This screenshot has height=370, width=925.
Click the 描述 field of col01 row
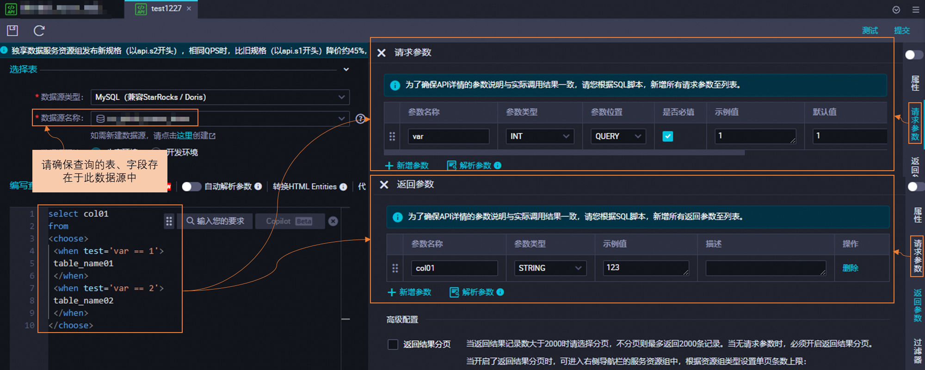tap(766, 268)
